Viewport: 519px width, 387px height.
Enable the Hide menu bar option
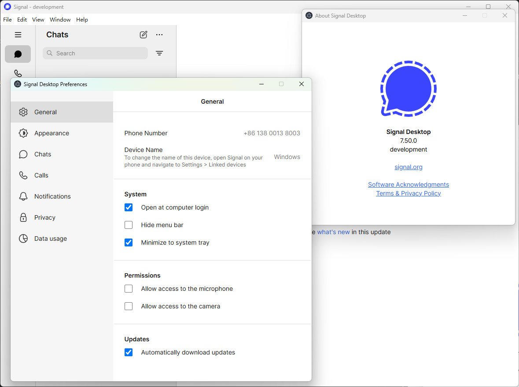129,224
